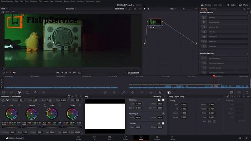This screenshot has width=251, height=141.
Task: Adjust the Offset master wheel slider
Action: tap(72, 127)
